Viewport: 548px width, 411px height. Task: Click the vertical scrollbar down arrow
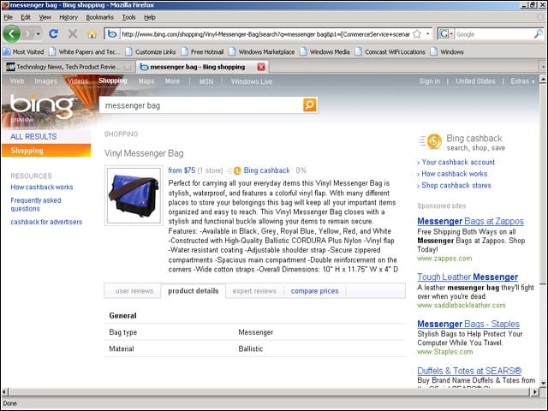543,383
